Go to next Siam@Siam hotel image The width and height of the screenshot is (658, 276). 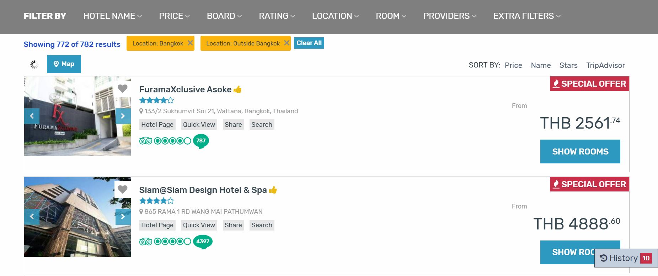[x=123, y=217]
